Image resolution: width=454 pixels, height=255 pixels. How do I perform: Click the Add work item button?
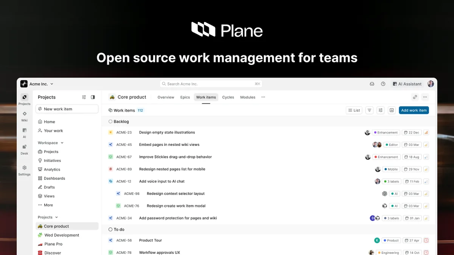pos(414,110)
